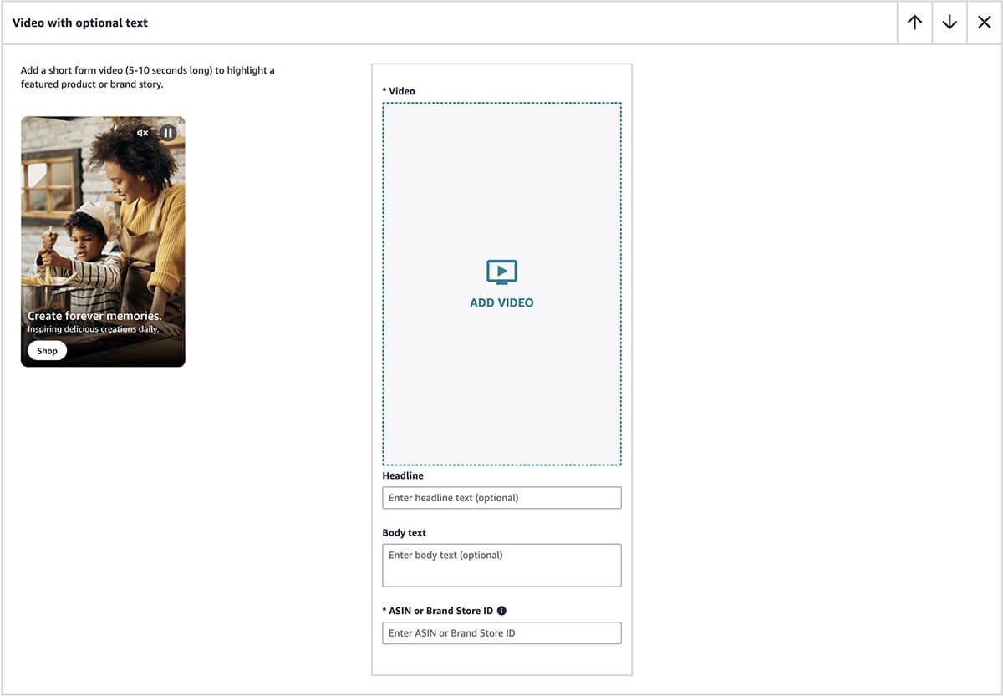Remove the Video with optional text section
The width and height of the screenshot is (1003, 696).
[x=984, y=23]
